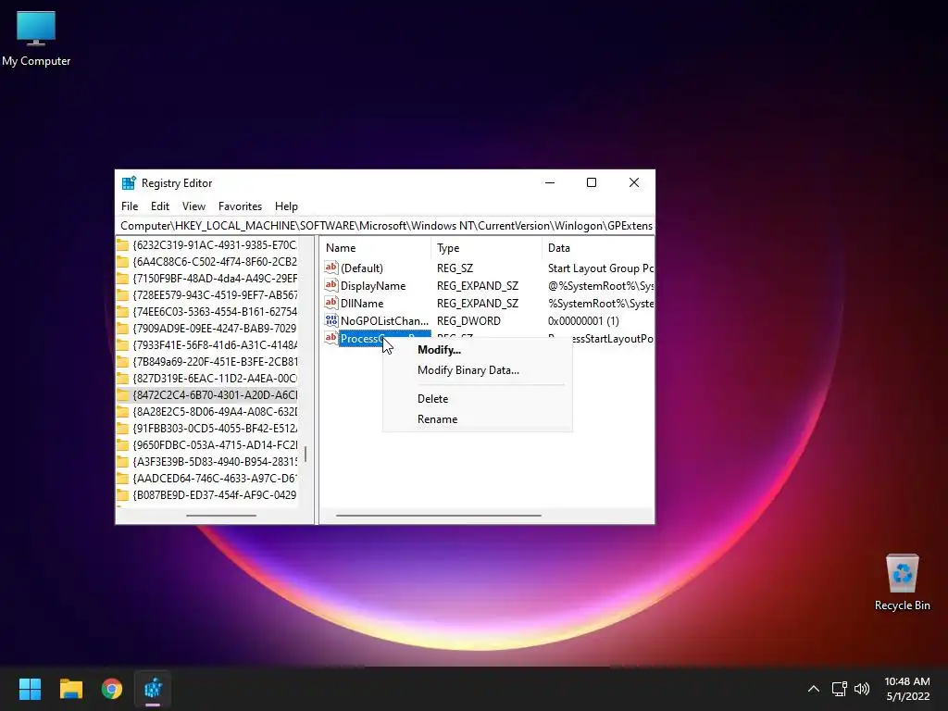This screenshot has width=948, height=711.
Task: Open the File menu
Action: pos(130,206)
